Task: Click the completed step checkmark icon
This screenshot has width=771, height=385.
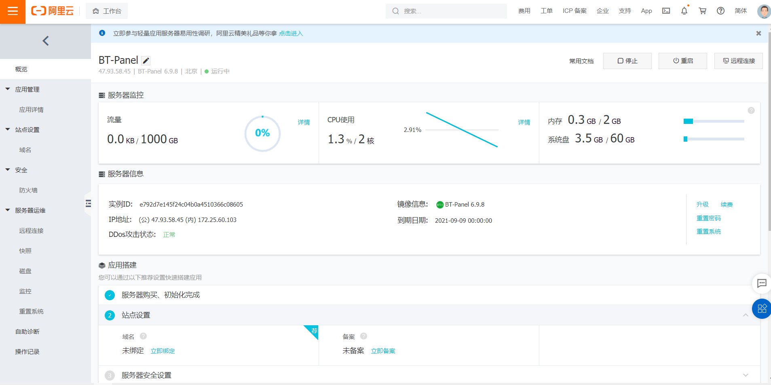Action: pyautogui.click(x=110, y=295)
